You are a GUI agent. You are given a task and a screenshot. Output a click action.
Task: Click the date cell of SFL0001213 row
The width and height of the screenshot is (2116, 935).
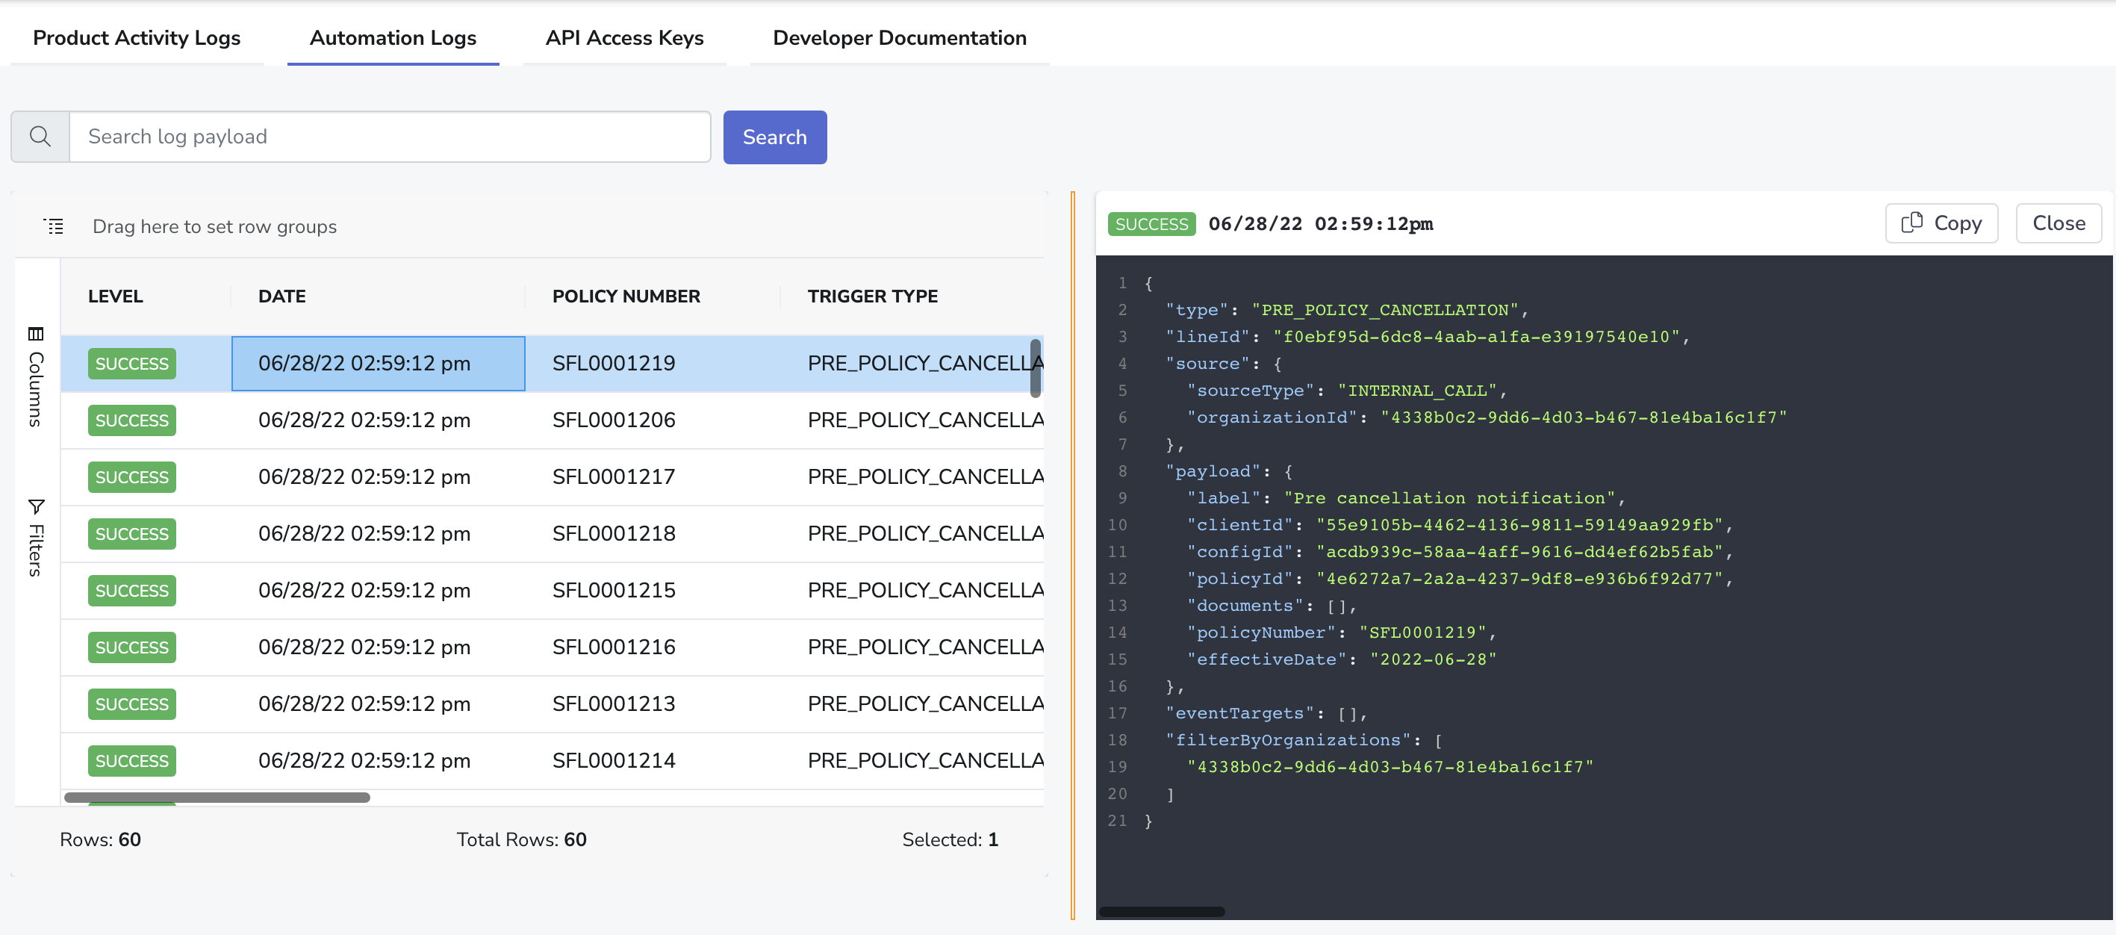[378, 703]
